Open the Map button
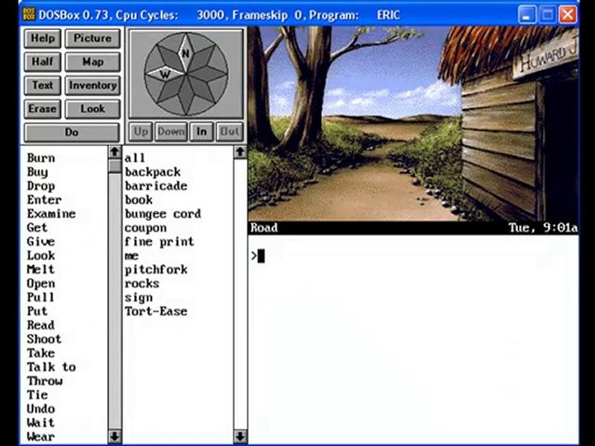595x446 pixels. [x=92, y=62]
